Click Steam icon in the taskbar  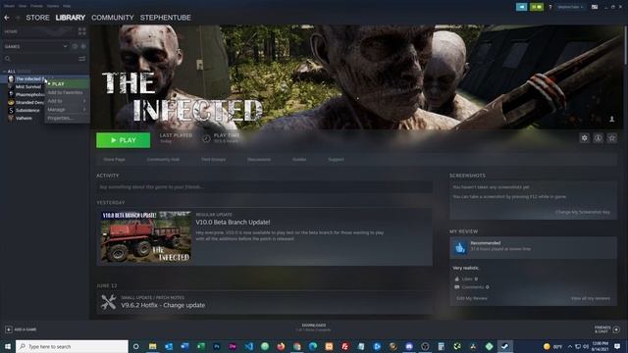click(x=505, y=346)
